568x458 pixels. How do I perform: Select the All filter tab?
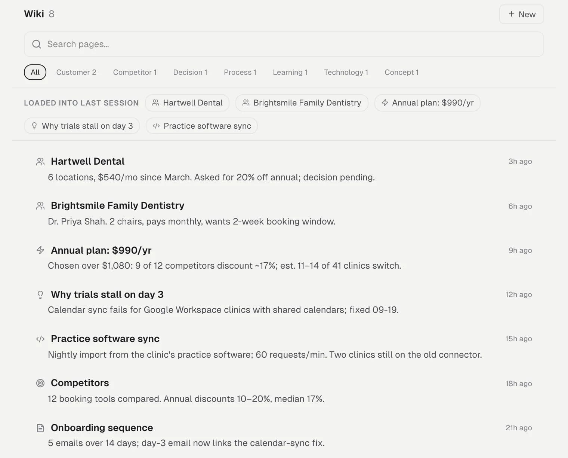(35, 72)
